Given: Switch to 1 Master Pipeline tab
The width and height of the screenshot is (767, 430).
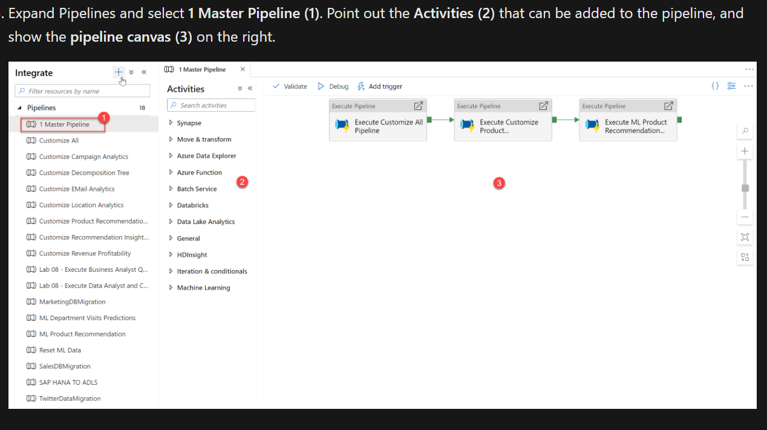Looking at the screenshot, I should (x=201, y=69).
